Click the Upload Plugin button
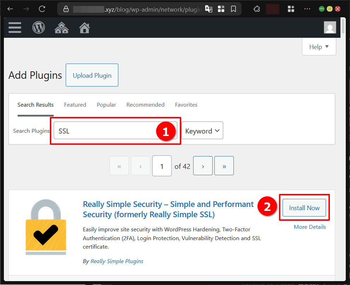 (92, 75)
